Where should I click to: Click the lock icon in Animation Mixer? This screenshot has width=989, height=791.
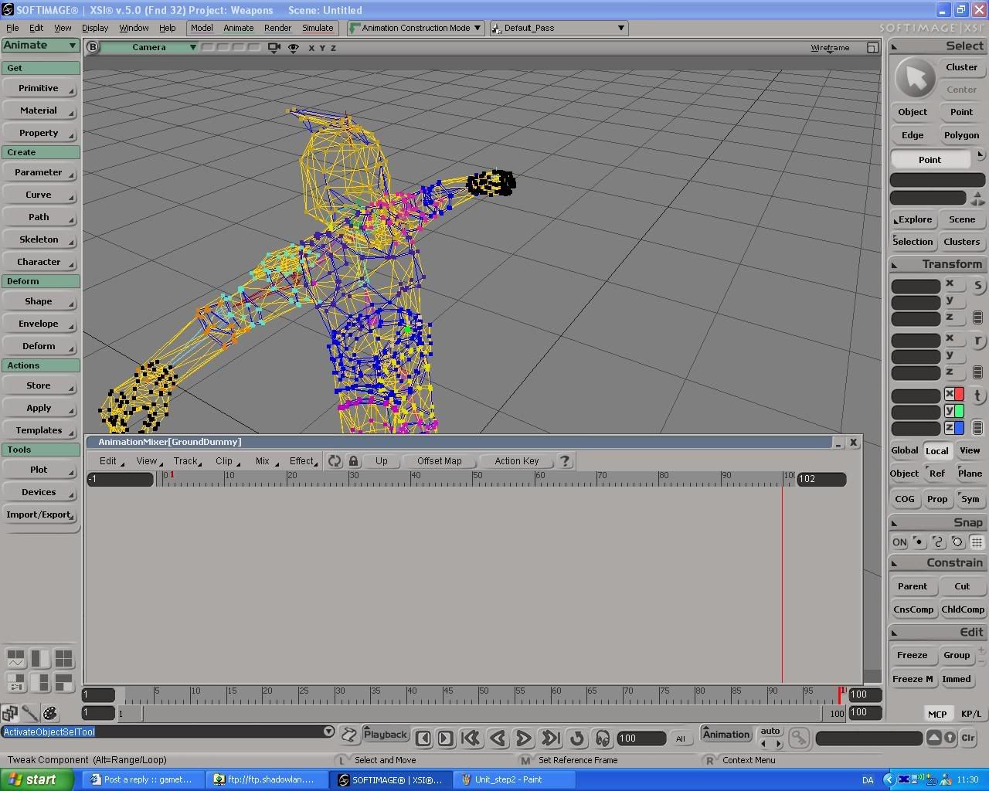click(353, 461)
